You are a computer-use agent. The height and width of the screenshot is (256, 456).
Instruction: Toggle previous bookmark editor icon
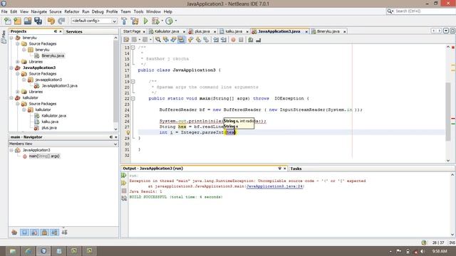point(190,40)
